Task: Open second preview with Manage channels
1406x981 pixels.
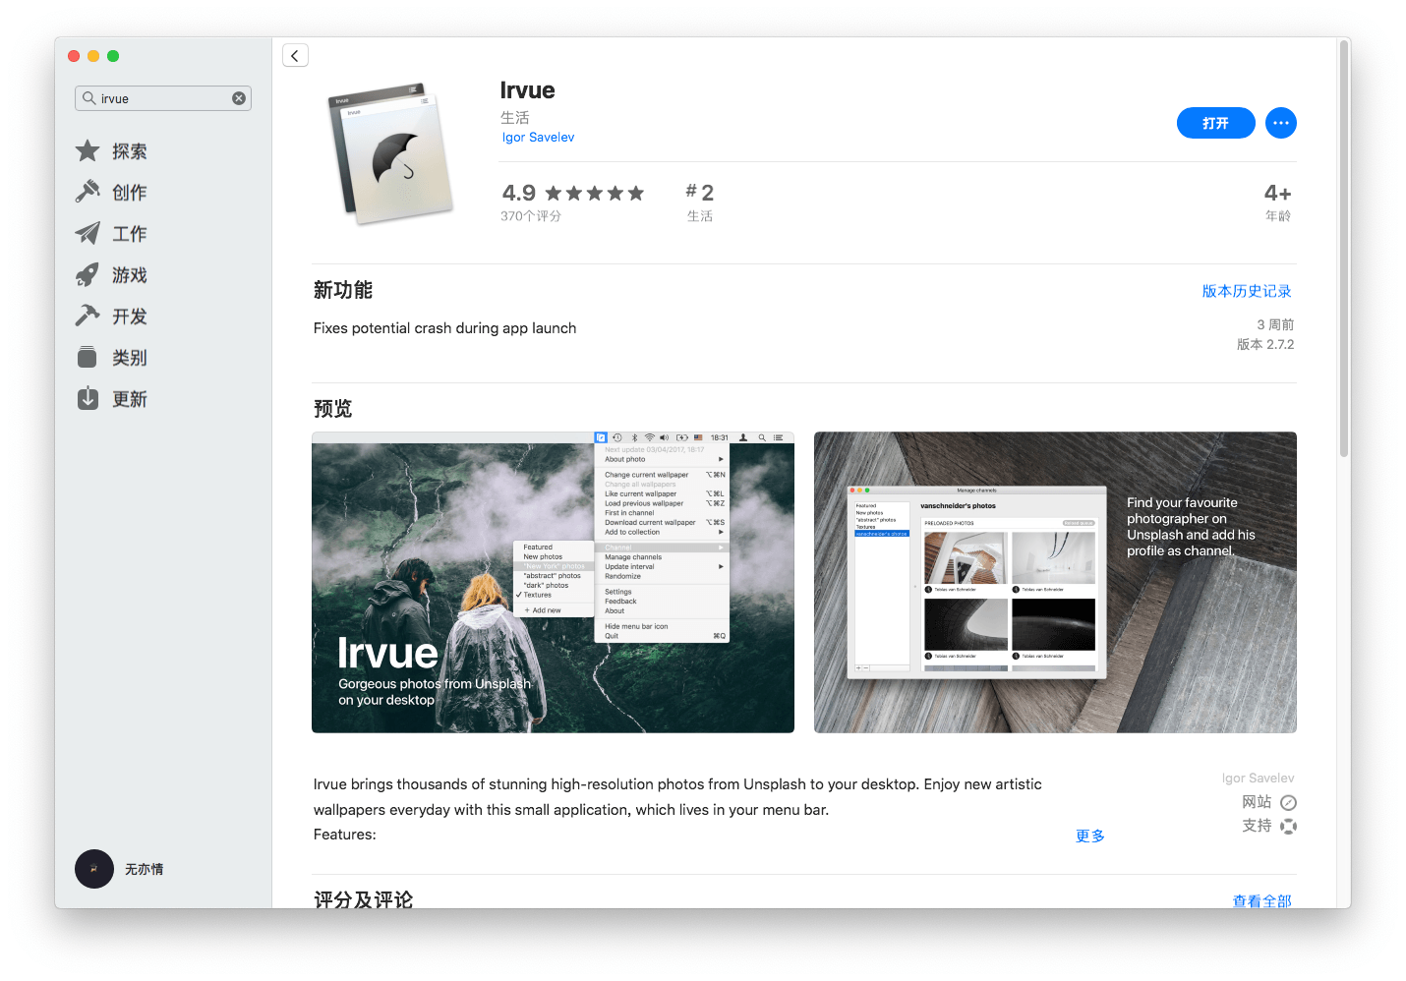Action: 1055,582
